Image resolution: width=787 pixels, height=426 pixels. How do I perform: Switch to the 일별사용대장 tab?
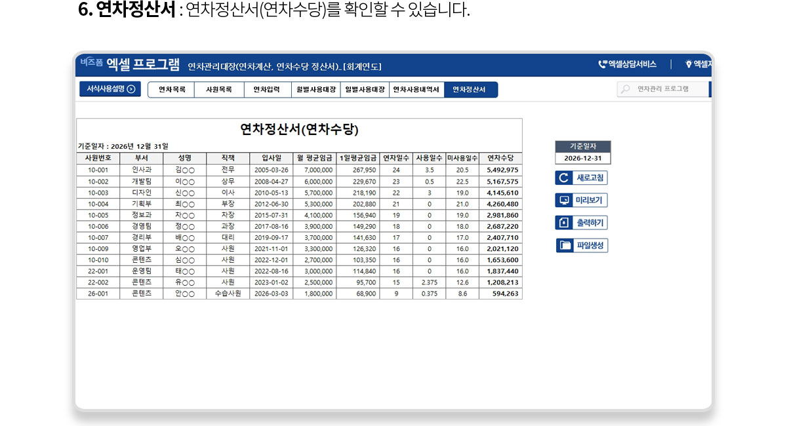tap(365, 90)
